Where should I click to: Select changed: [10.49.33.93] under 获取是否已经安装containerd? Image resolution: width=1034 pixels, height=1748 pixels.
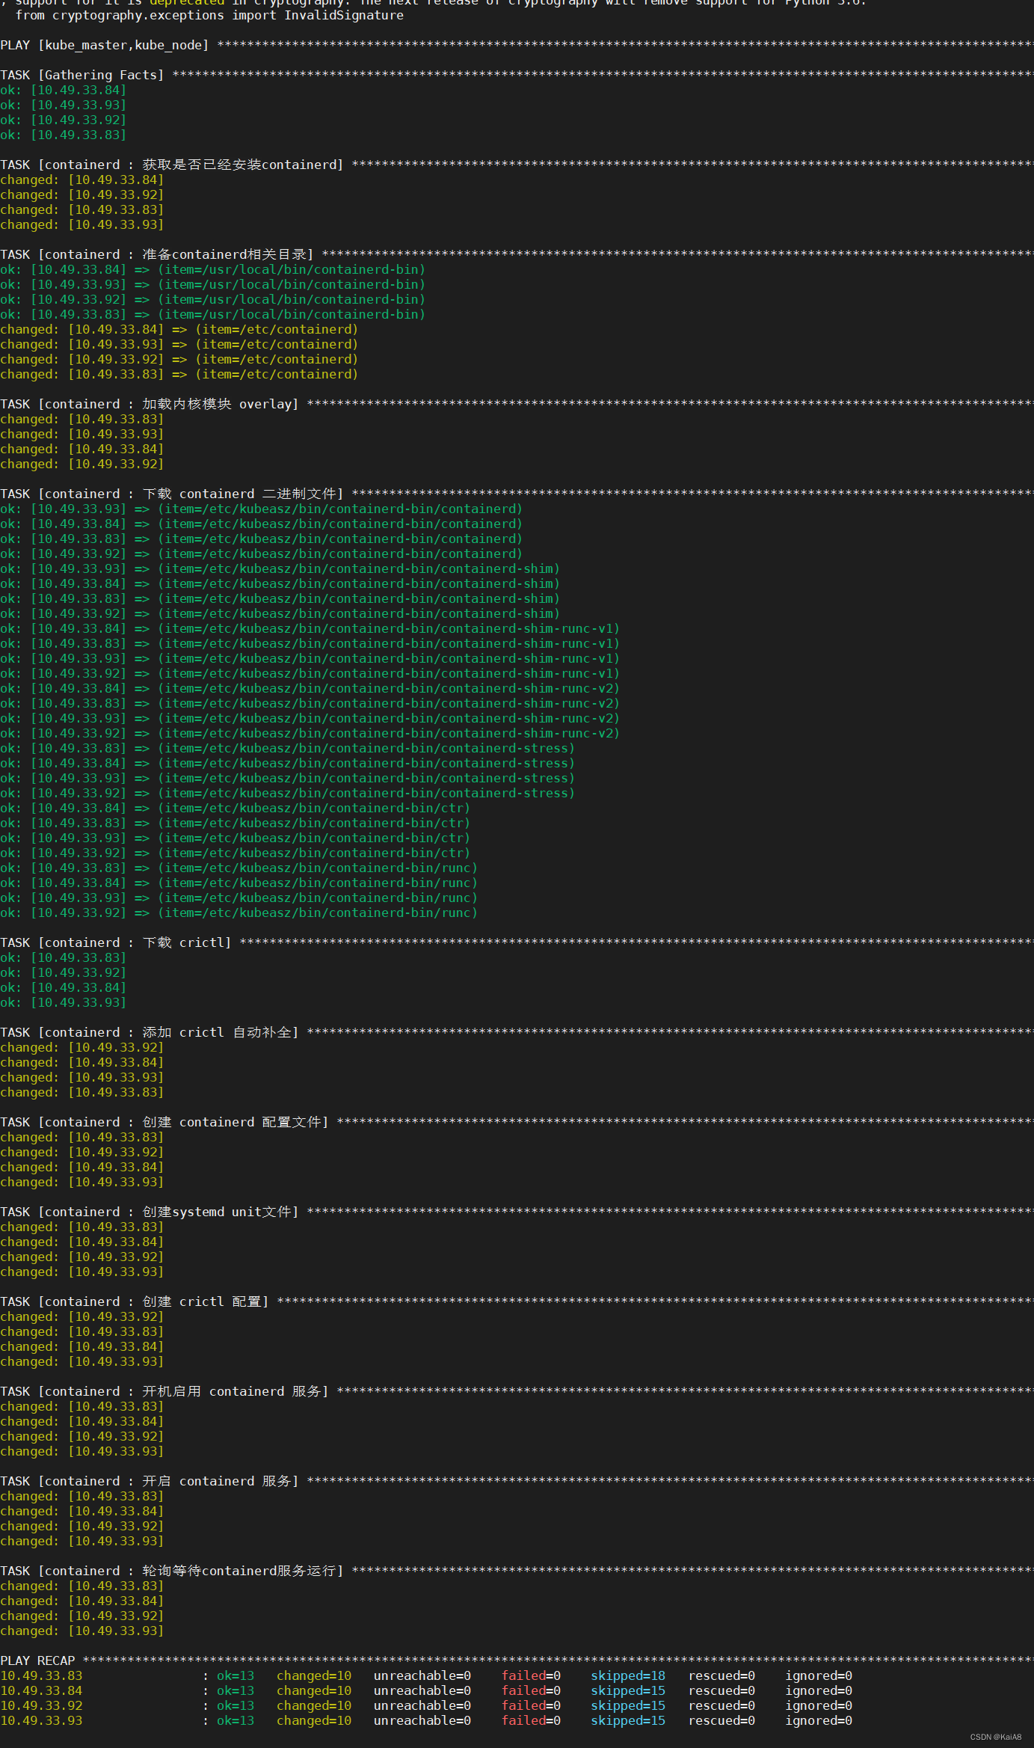click(x=82, y=224)
